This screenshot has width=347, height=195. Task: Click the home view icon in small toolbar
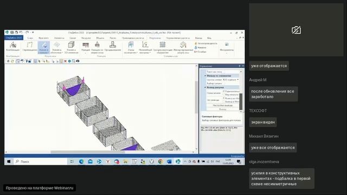tap(8, 61)
